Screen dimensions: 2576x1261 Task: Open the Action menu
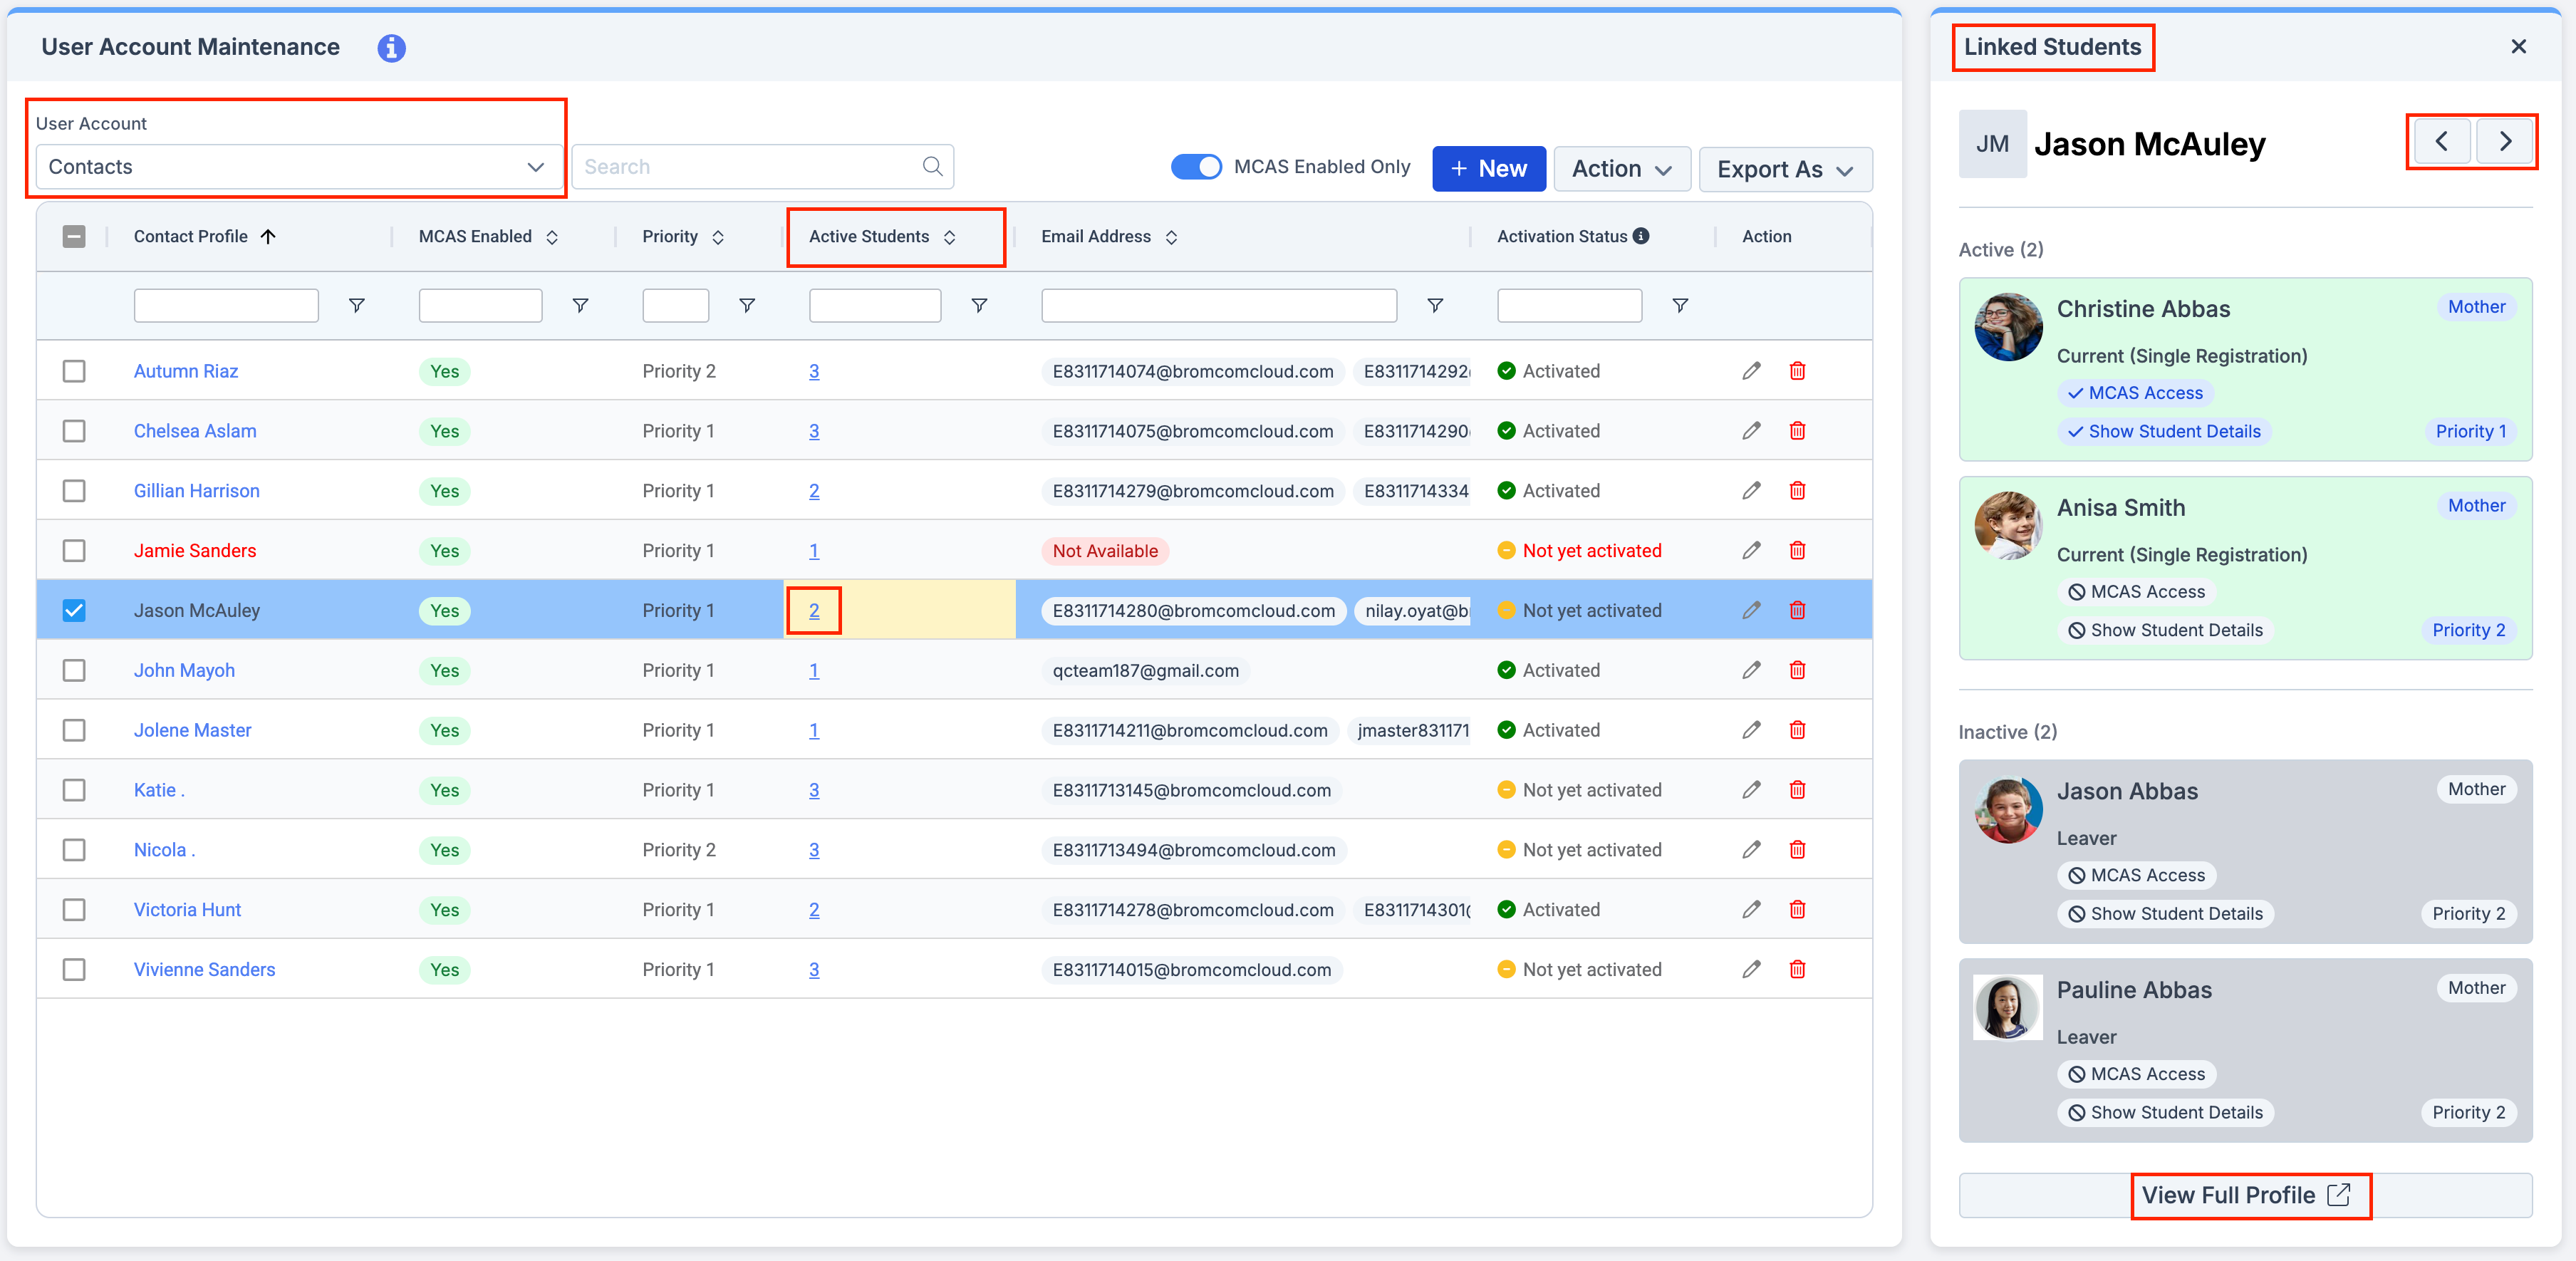(1621, 168)
